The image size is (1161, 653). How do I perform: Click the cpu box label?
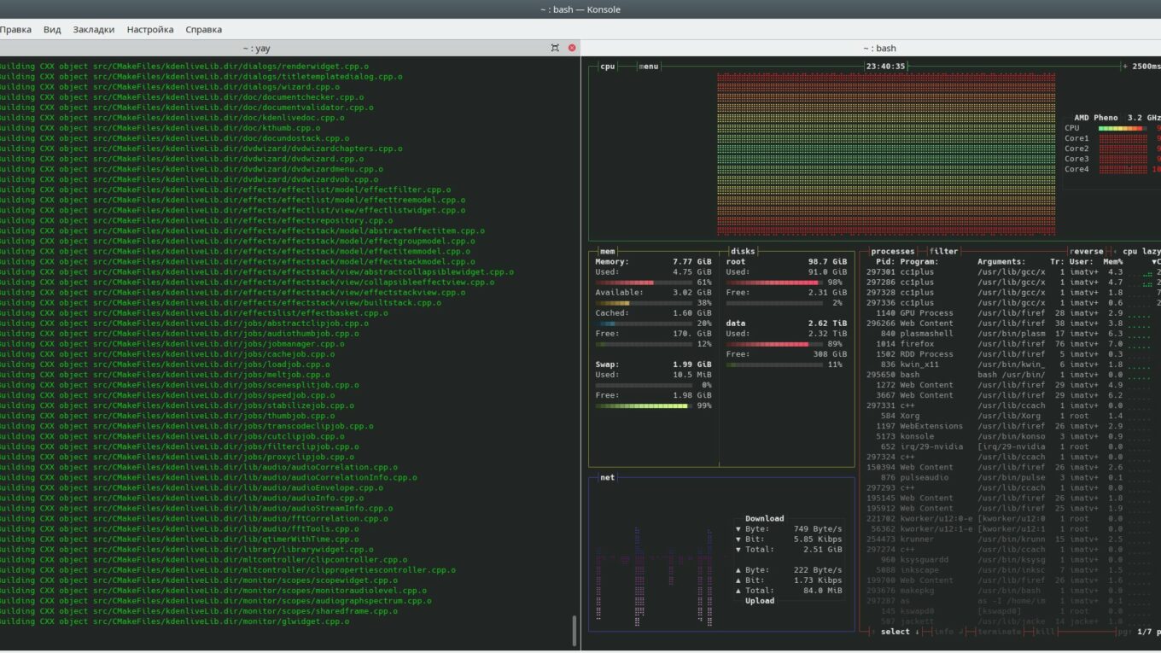click(608, 67)
